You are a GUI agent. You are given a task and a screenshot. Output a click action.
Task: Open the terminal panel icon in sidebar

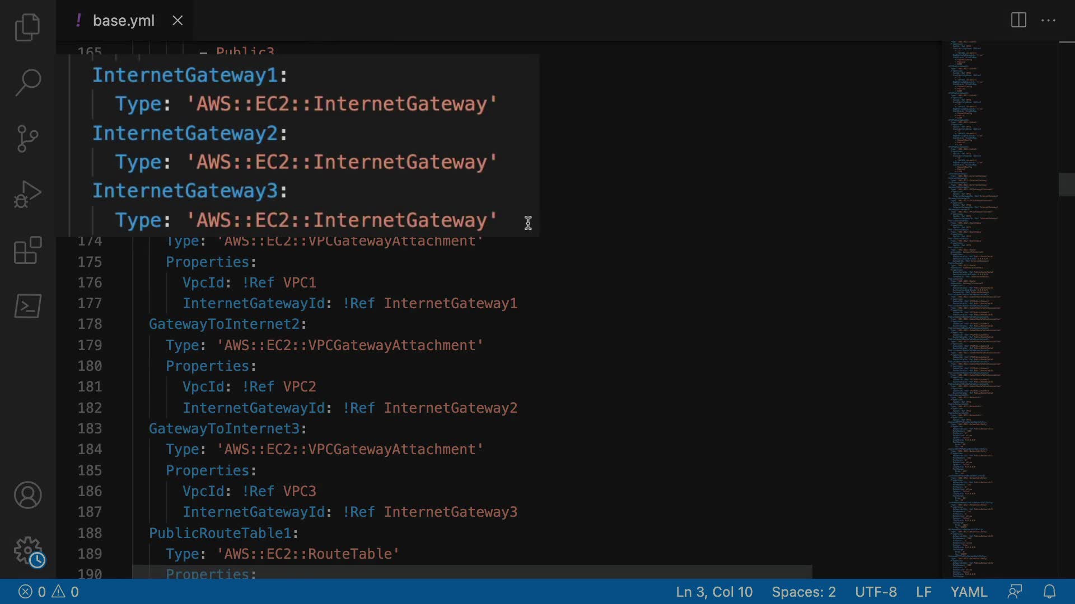27,306
